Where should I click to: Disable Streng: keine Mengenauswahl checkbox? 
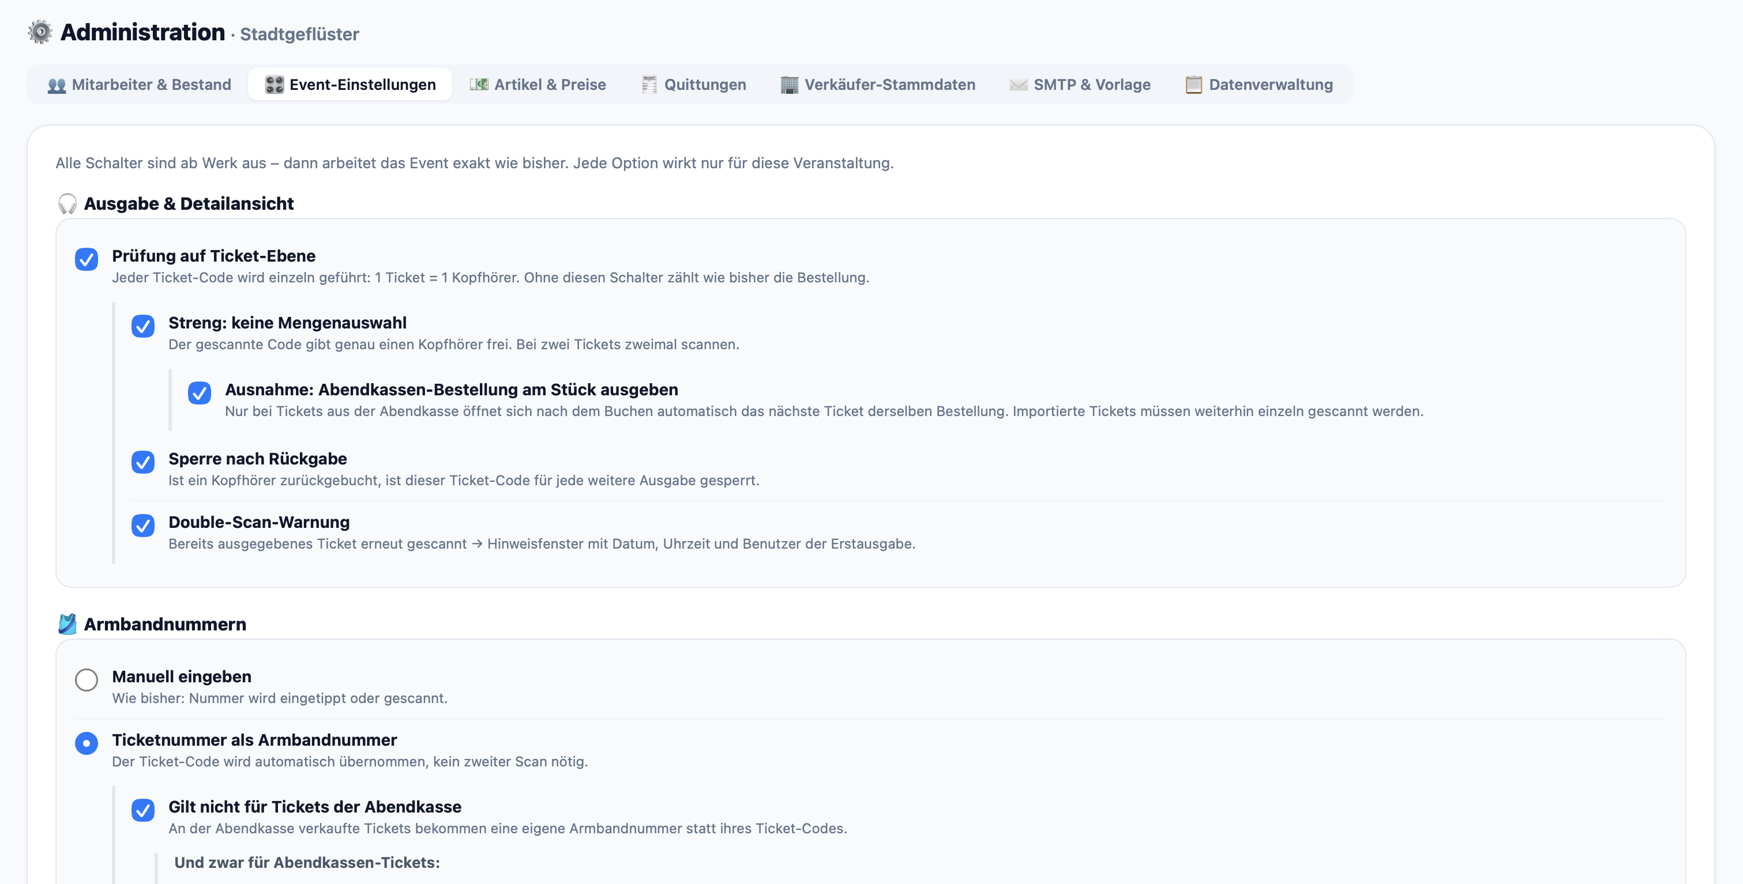click(143, 326)
